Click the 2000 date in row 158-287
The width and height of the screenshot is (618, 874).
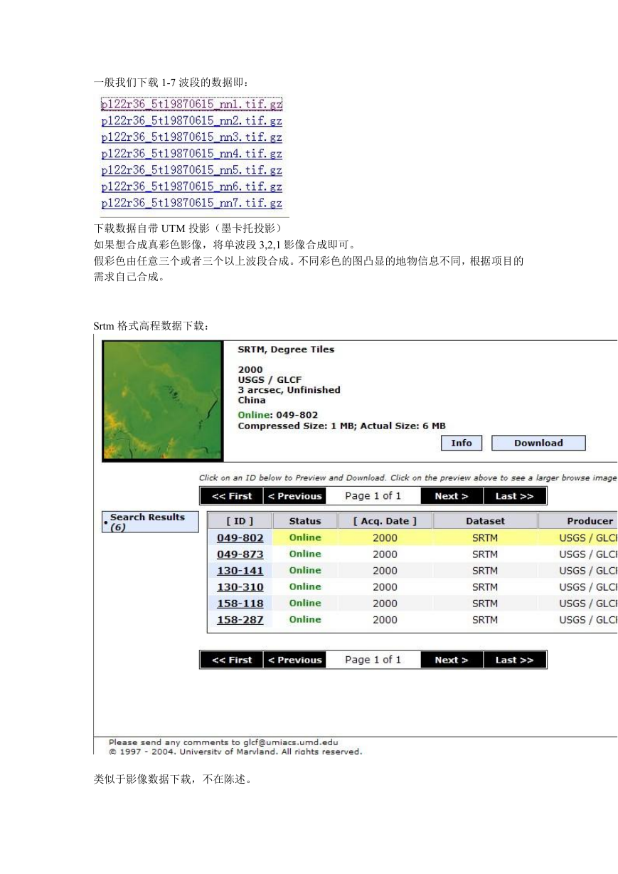pos(385,620)
